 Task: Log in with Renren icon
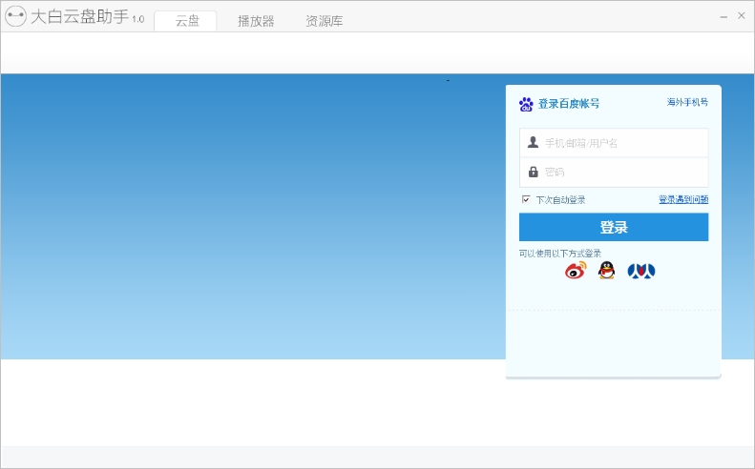click(641, 272)
